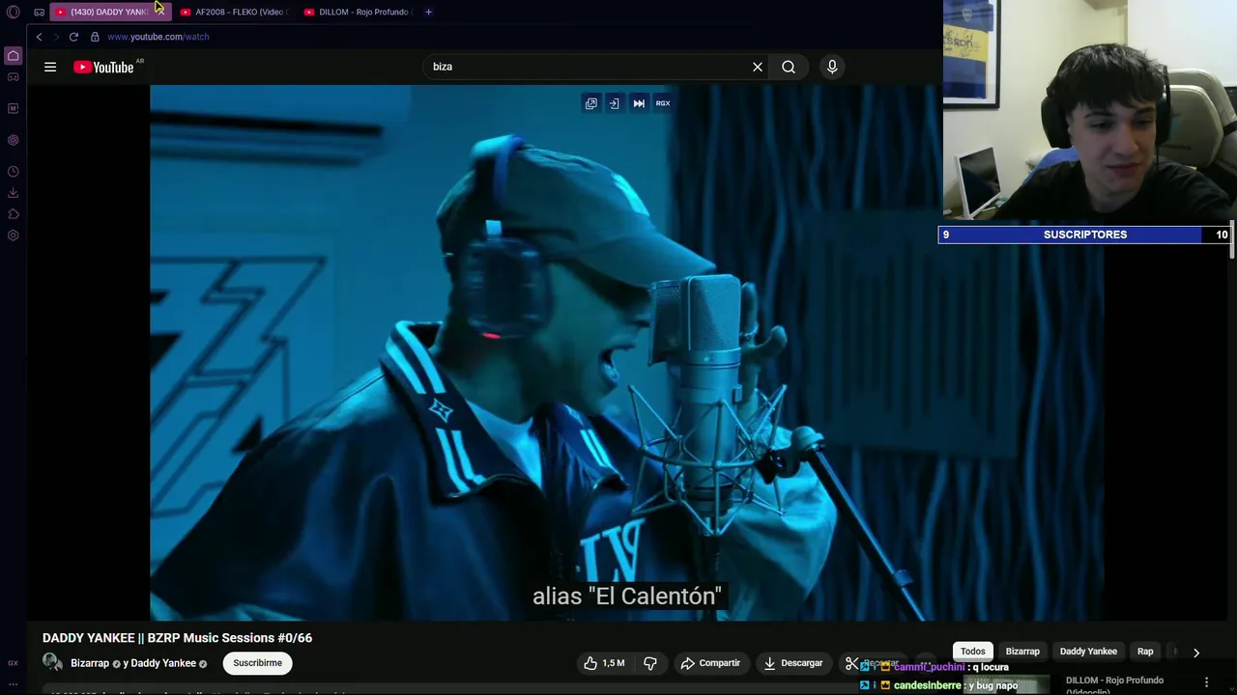Close the DADDY YANKEE tab
Viewport: 1237px width, 695px height.
pos(159,12)
